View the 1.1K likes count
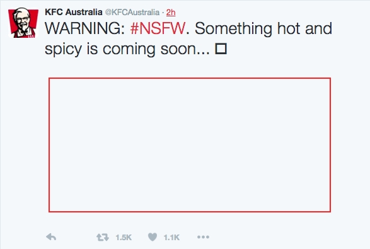 click(x=171, y=237)
